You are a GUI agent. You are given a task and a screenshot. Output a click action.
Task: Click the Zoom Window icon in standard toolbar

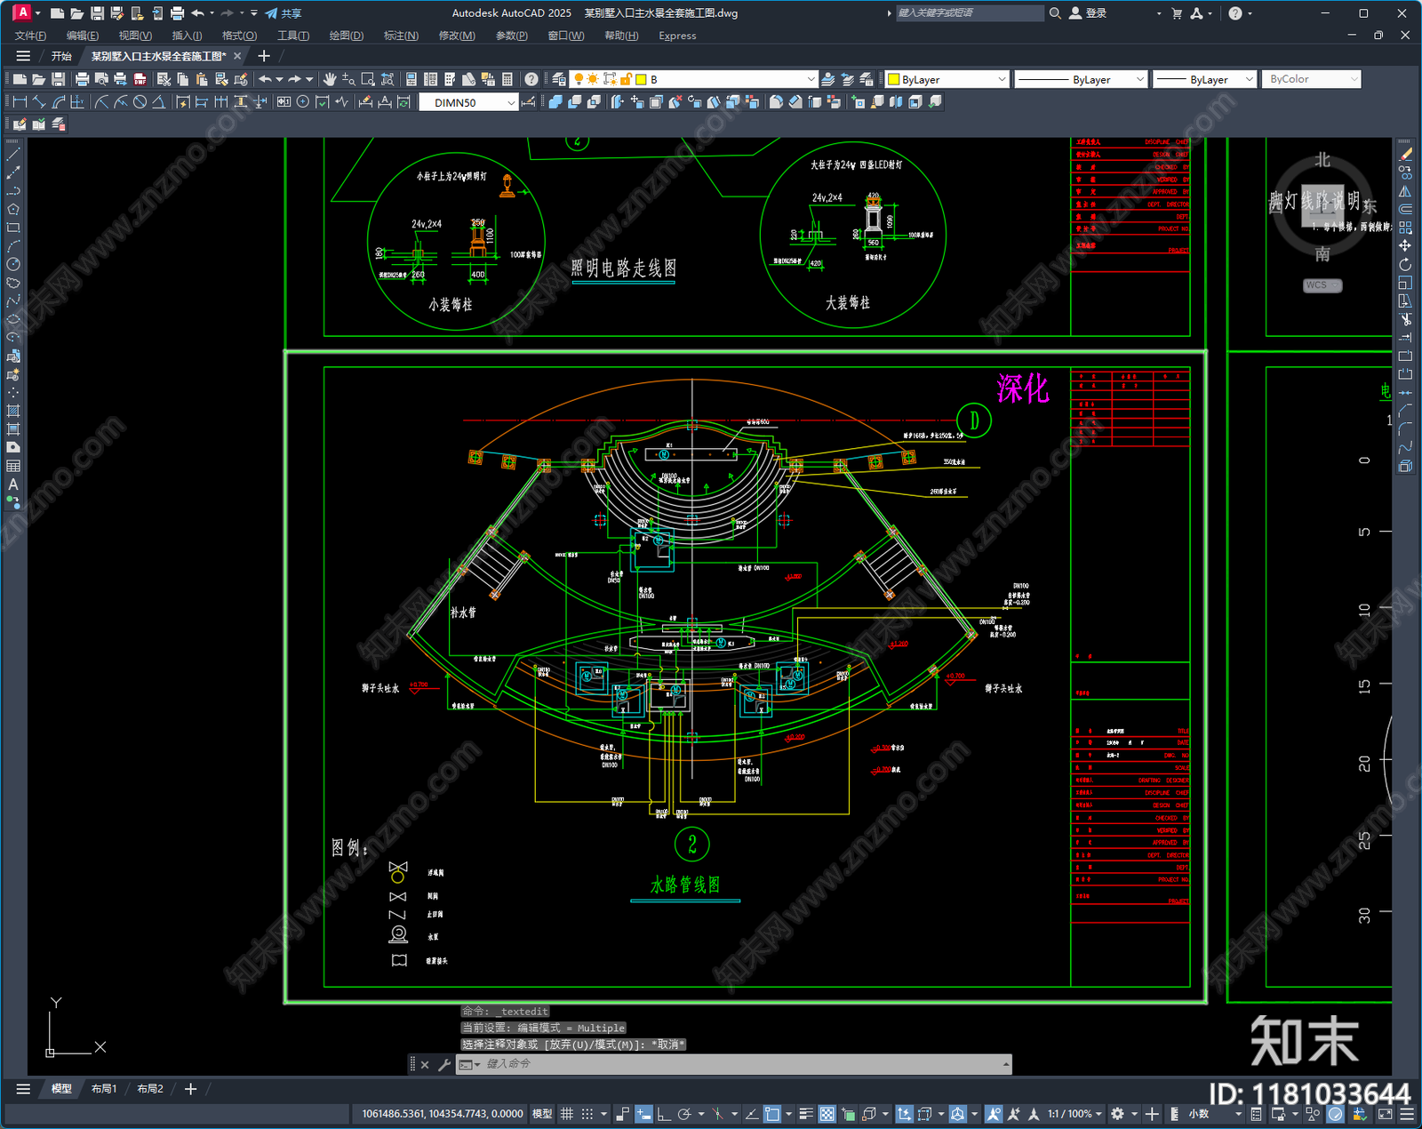point(368,79)
